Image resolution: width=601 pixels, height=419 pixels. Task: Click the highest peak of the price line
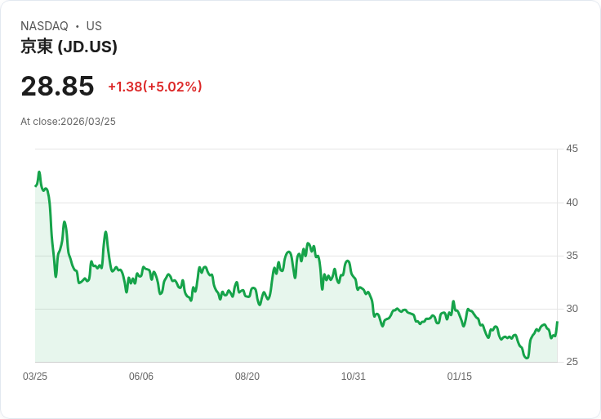click(39, 172)
